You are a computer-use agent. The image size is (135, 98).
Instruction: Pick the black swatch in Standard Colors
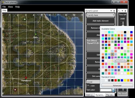point(112,80)
